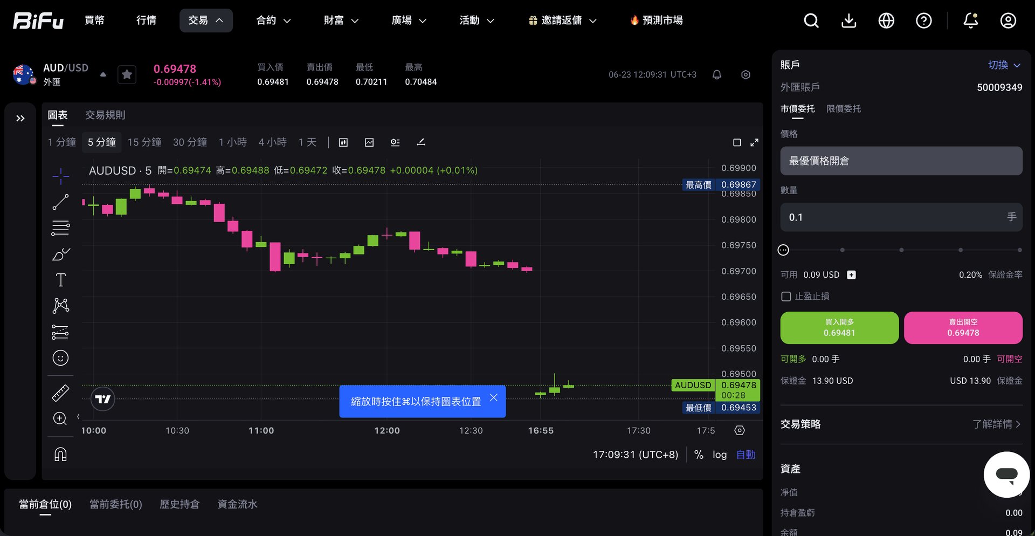Select the 1 分鐘 timeframe
This screenshot has height=536, width=1035.
click(62, 142)
